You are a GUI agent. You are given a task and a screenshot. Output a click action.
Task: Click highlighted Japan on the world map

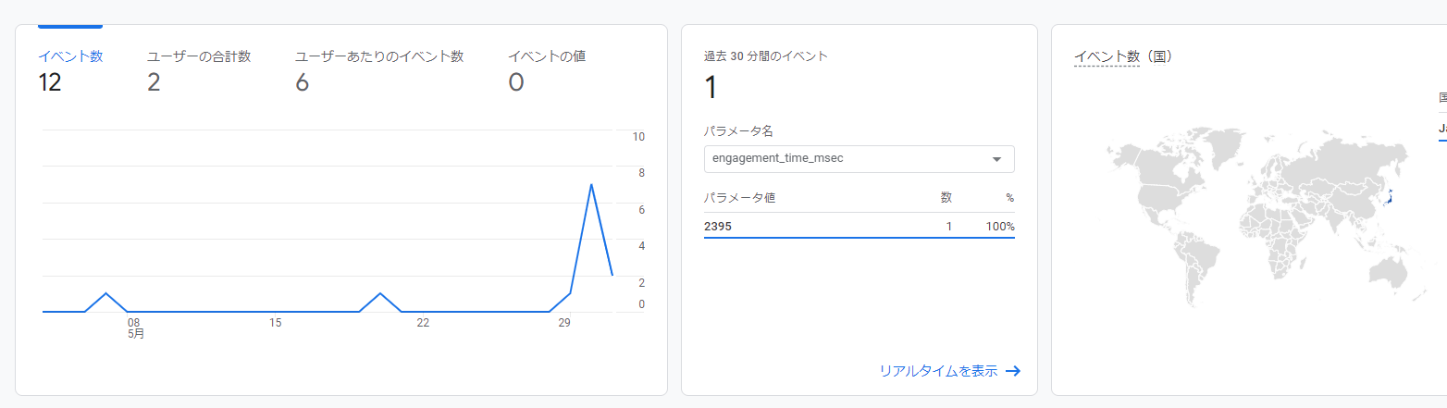(1388, 196)
